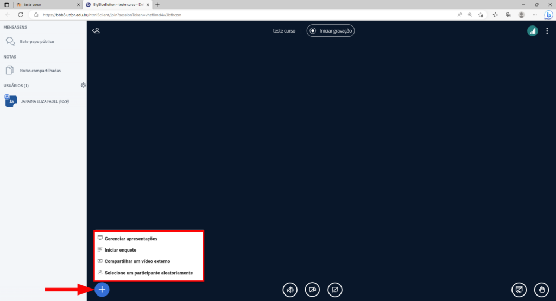Screen dimensions: 556x301
Task: Open the browser collections icon
Action: [x=508, y=15]
